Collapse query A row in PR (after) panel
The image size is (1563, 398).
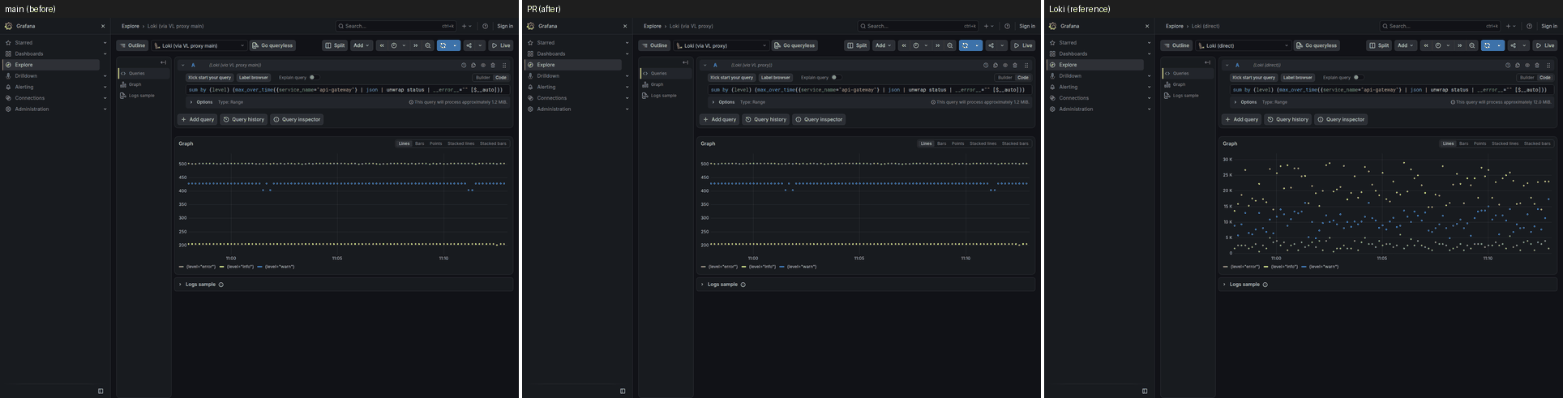(705, 65)
